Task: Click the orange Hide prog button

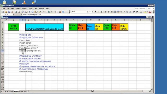Action: tap(82, 27)
